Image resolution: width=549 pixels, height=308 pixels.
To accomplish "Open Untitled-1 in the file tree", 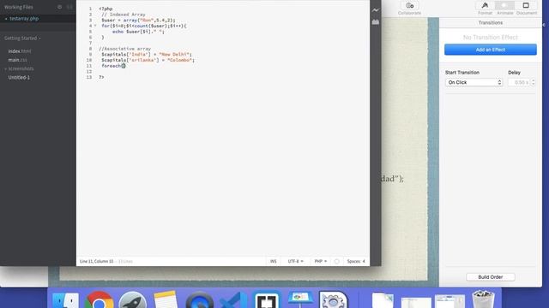I will 19,77.
